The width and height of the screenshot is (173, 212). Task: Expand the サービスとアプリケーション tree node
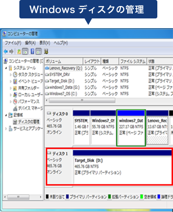pyautogui.click(x=6, y=129)
